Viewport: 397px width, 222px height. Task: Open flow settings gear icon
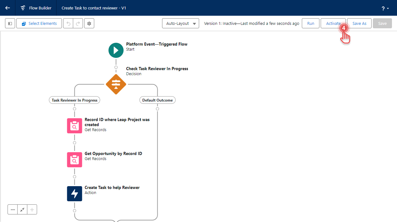(x=89, y=24)
